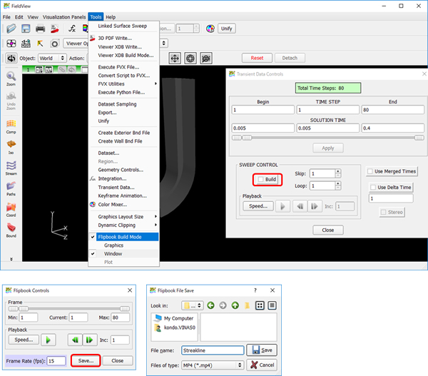
Task: Open the Iso surface panel icon
Action: coord(11,145)
